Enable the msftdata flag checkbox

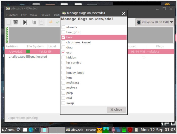pyautogui.click(x=63, y=83)
